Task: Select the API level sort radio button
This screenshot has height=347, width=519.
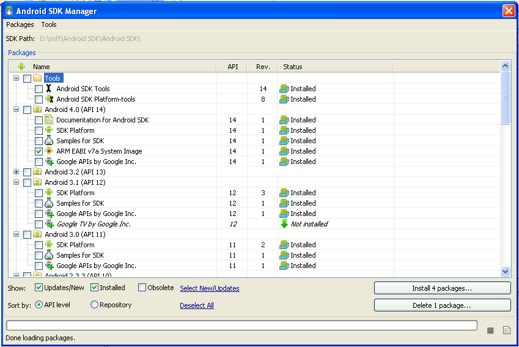Action: click(x=39, y=305)
